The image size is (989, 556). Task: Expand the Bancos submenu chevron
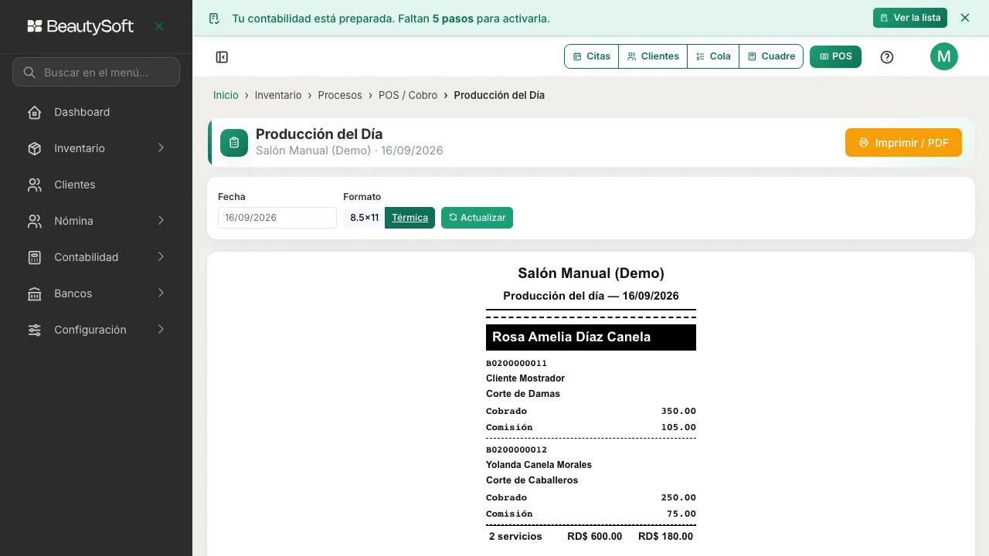pyautogui.click(x=161, y=293)
